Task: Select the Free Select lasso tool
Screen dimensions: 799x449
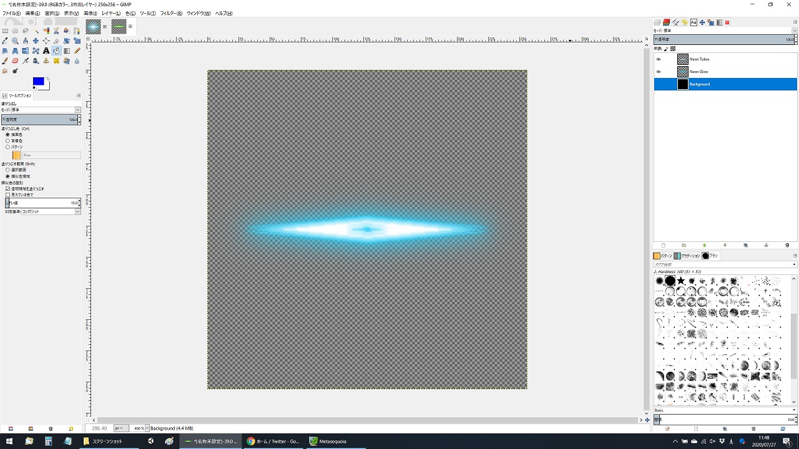Action: (26, 31)
